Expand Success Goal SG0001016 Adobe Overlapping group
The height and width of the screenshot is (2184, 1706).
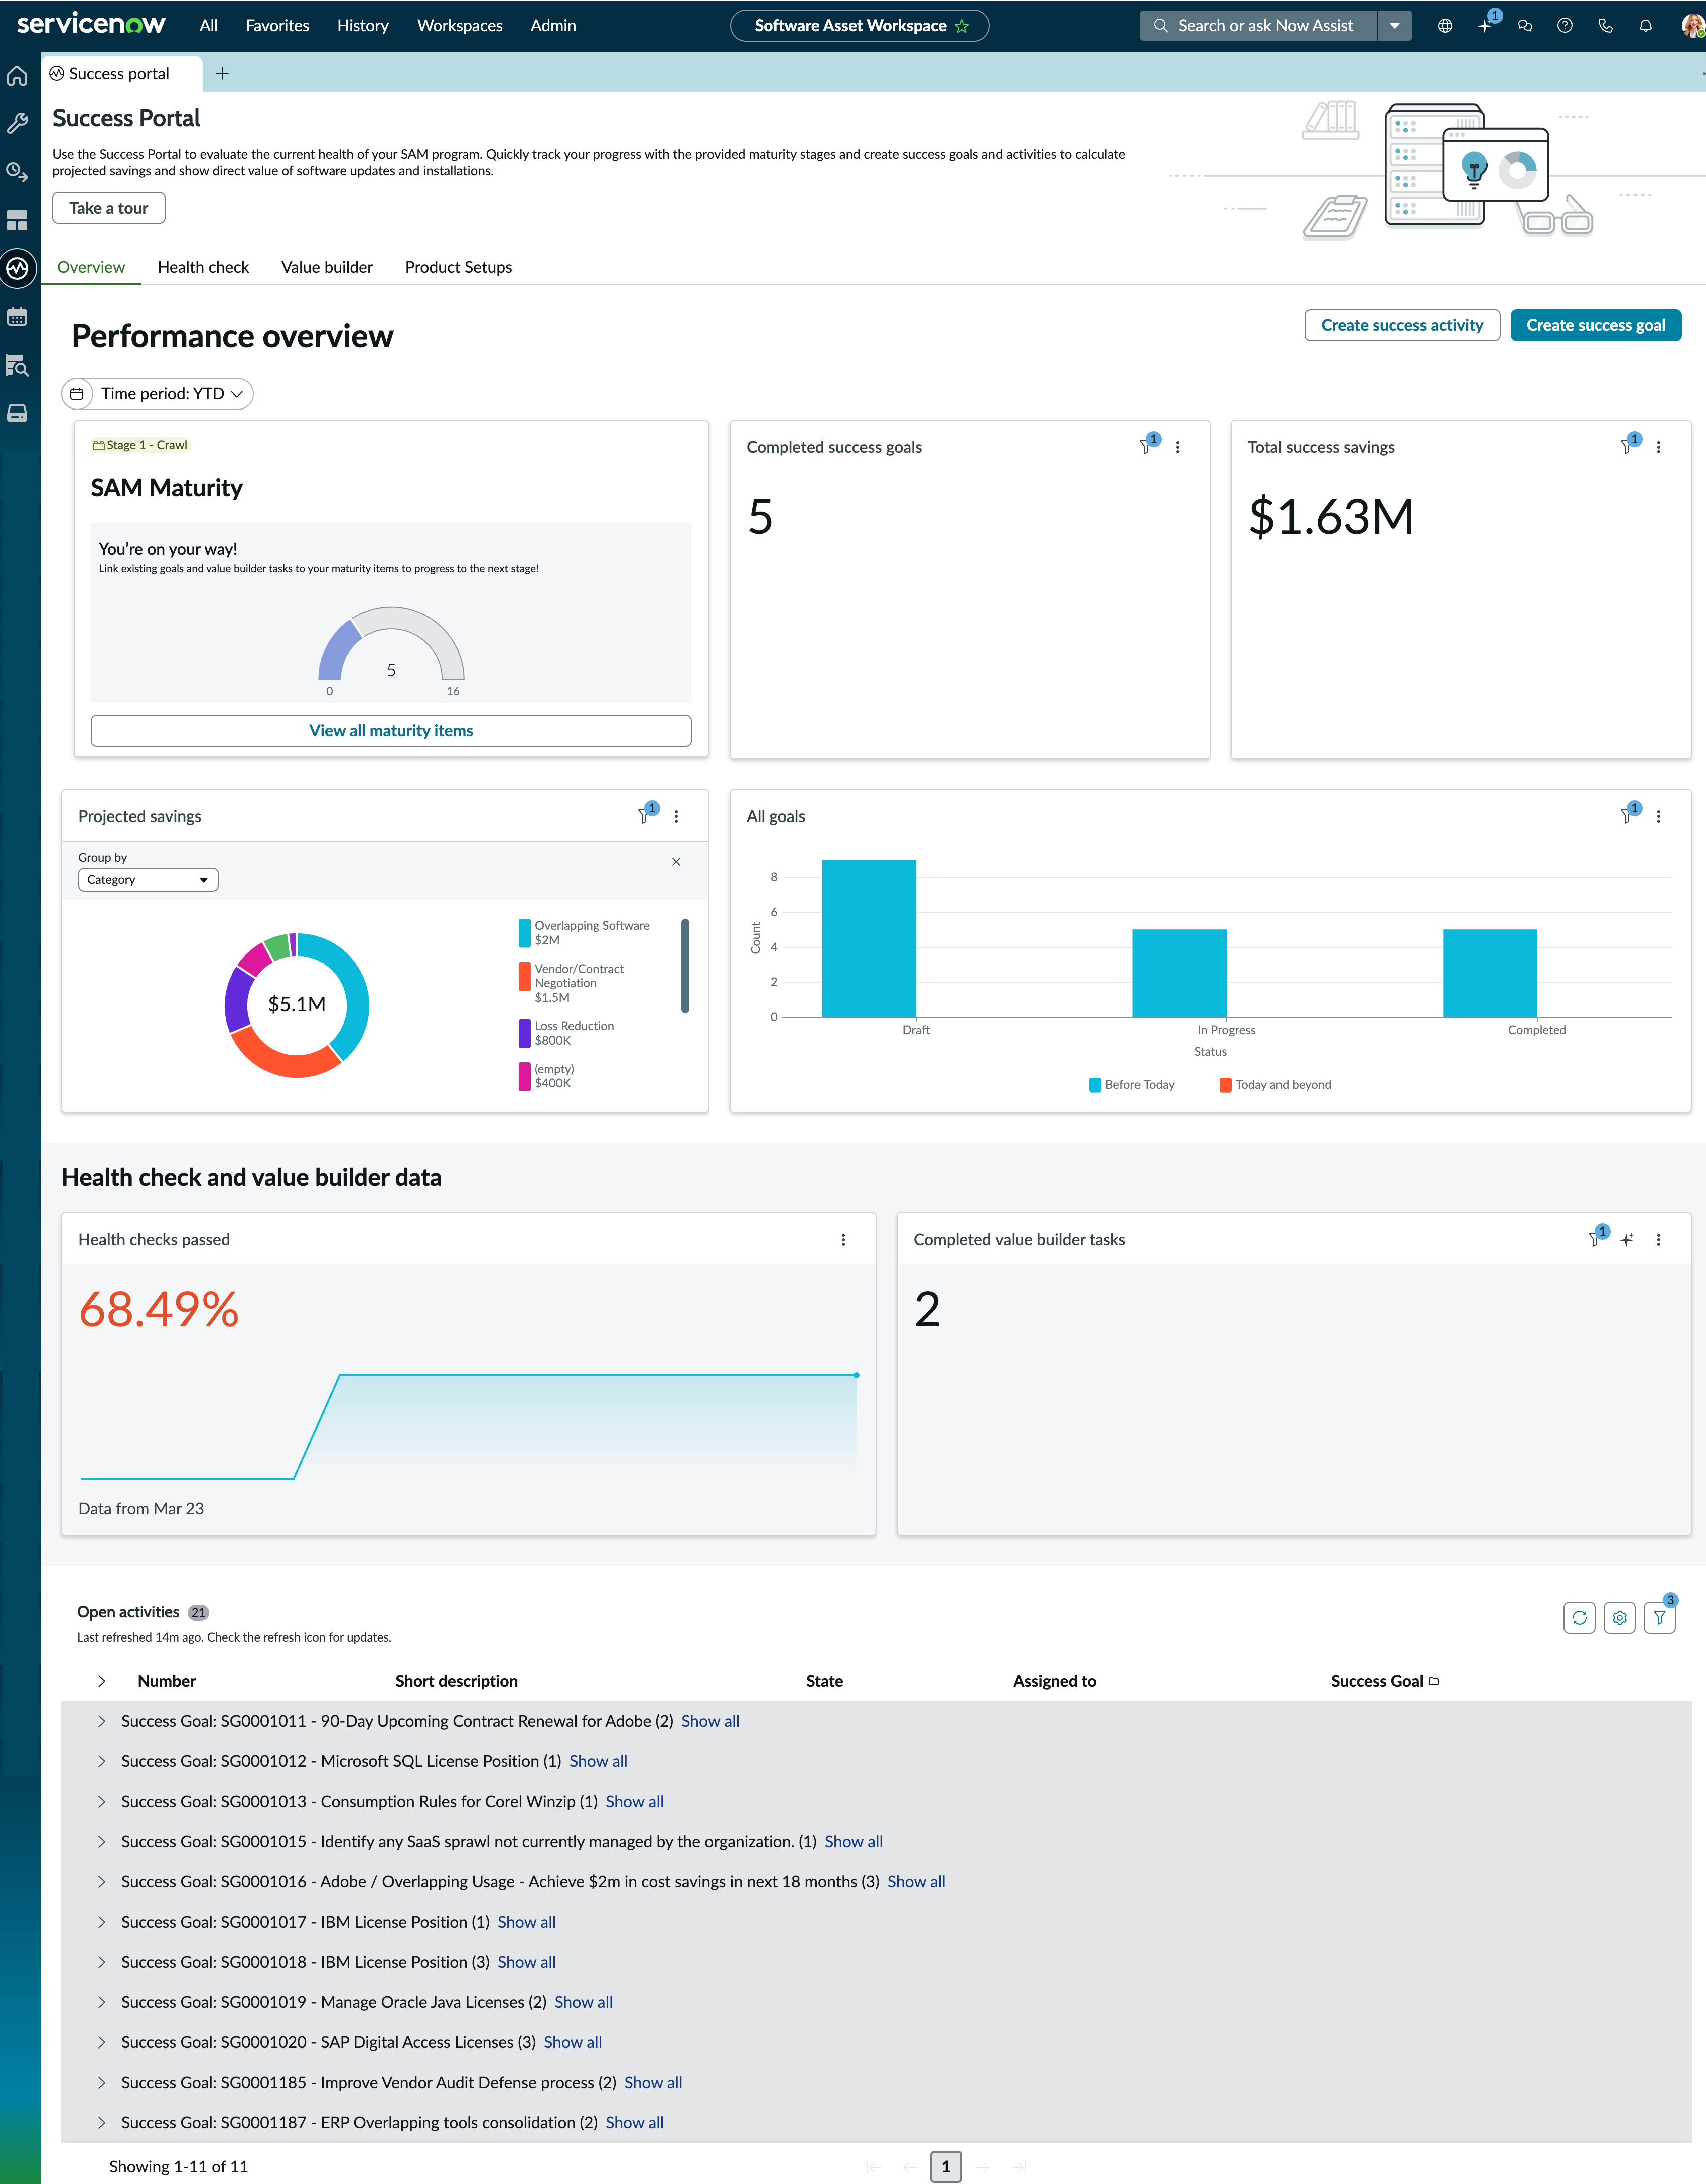101,1882
